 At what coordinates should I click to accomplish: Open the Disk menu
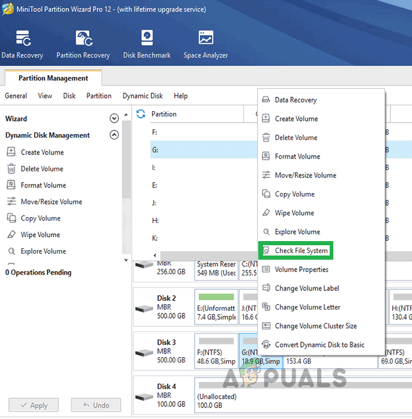69,96
